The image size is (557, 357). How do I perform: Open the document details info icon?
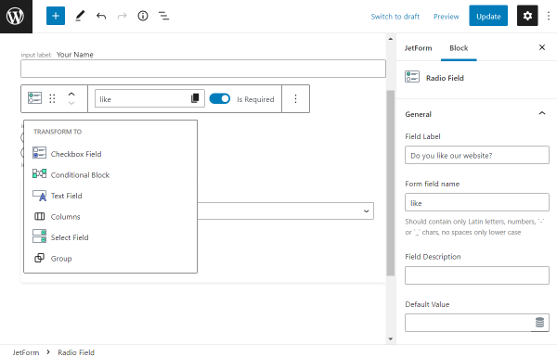click(143, 16)
